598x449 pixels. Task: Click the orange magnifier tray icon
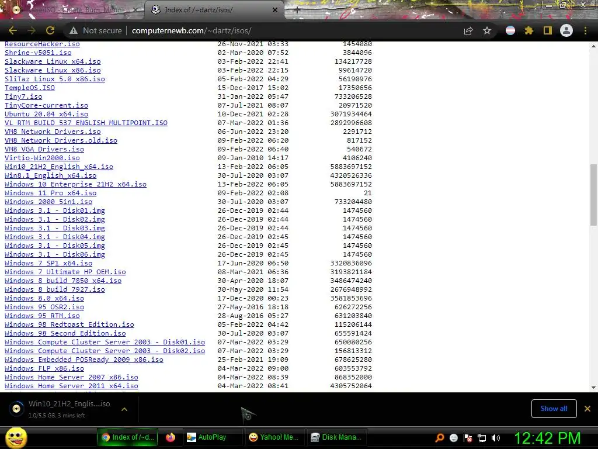coord(439,438)
